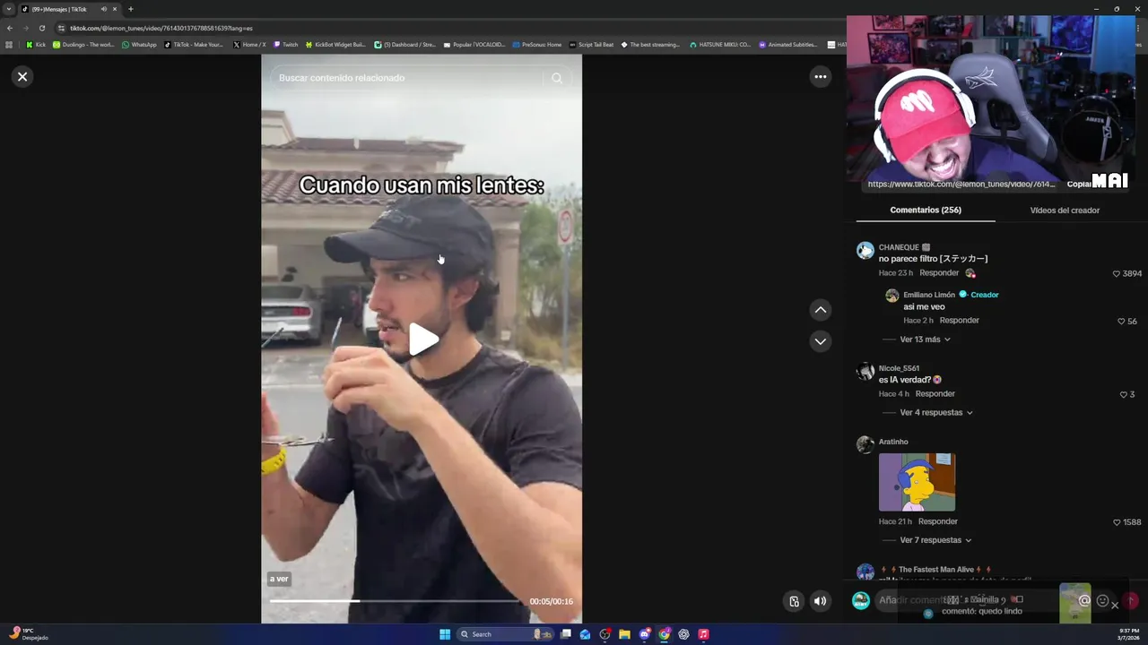Open the Duolingo bookmark

coord(83,44)
